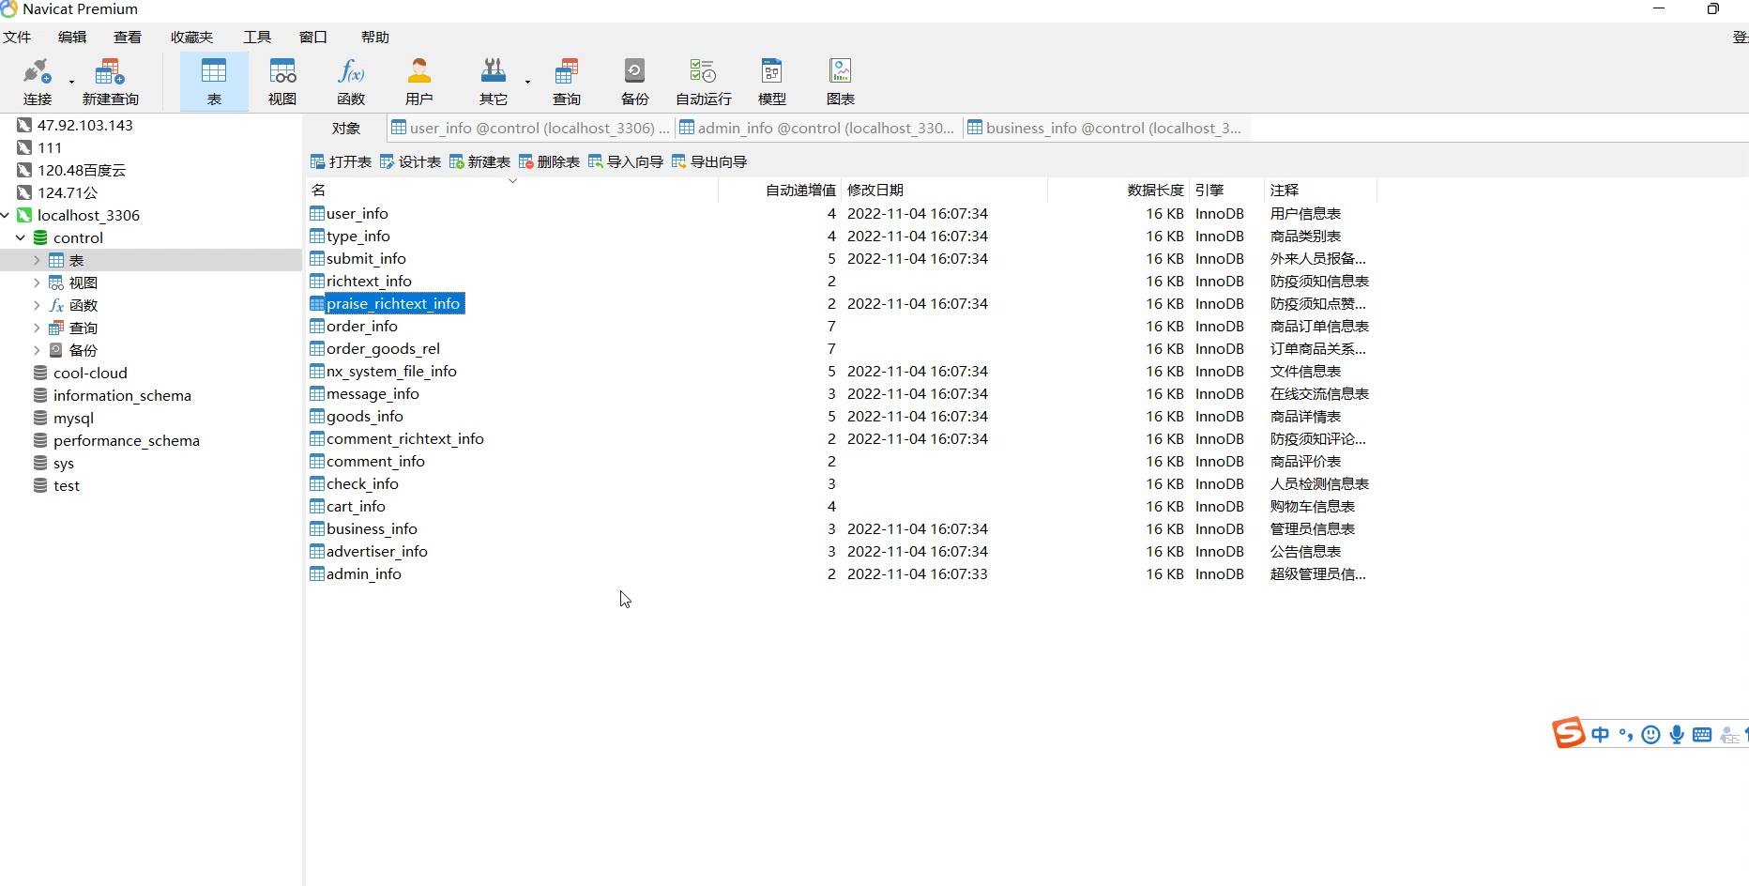Viewport: 1749px width, 886px height.
Task: Open the Backup (备份) toolbar icon
Action: [x=634, y=82]
